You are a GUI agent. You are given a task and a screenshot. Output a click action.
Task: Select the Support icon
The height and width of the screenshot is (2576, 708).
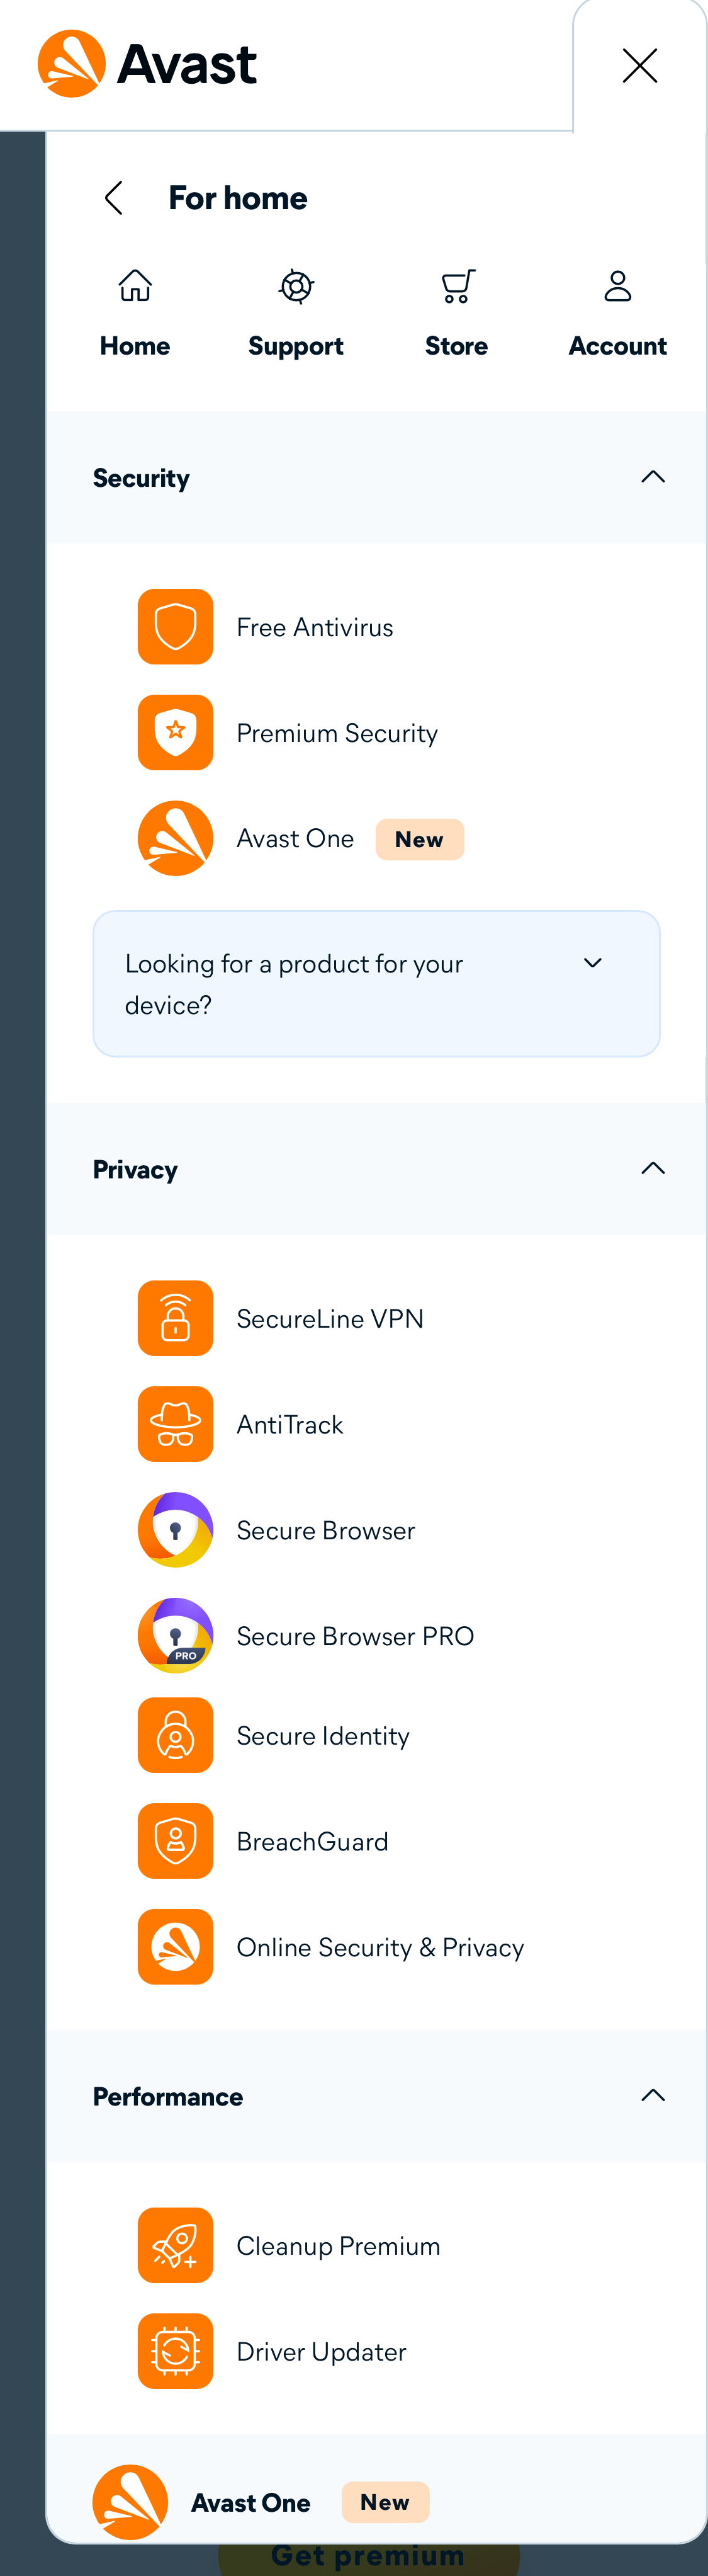[296, 286]
